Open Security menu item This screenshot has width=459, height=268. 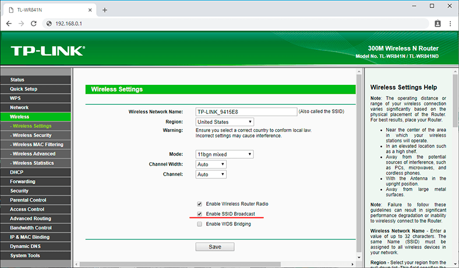[x=36, y=191]
